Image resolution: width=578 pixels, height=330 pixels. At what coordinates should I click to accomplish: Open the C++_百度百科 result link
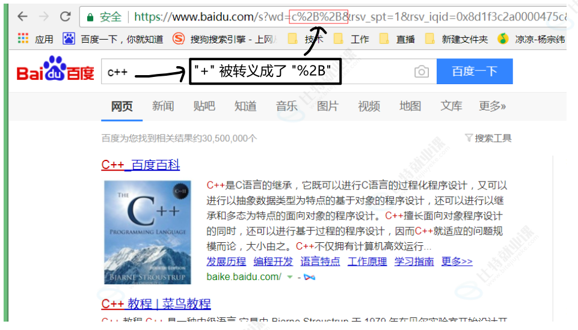click(x=141, y=165)
